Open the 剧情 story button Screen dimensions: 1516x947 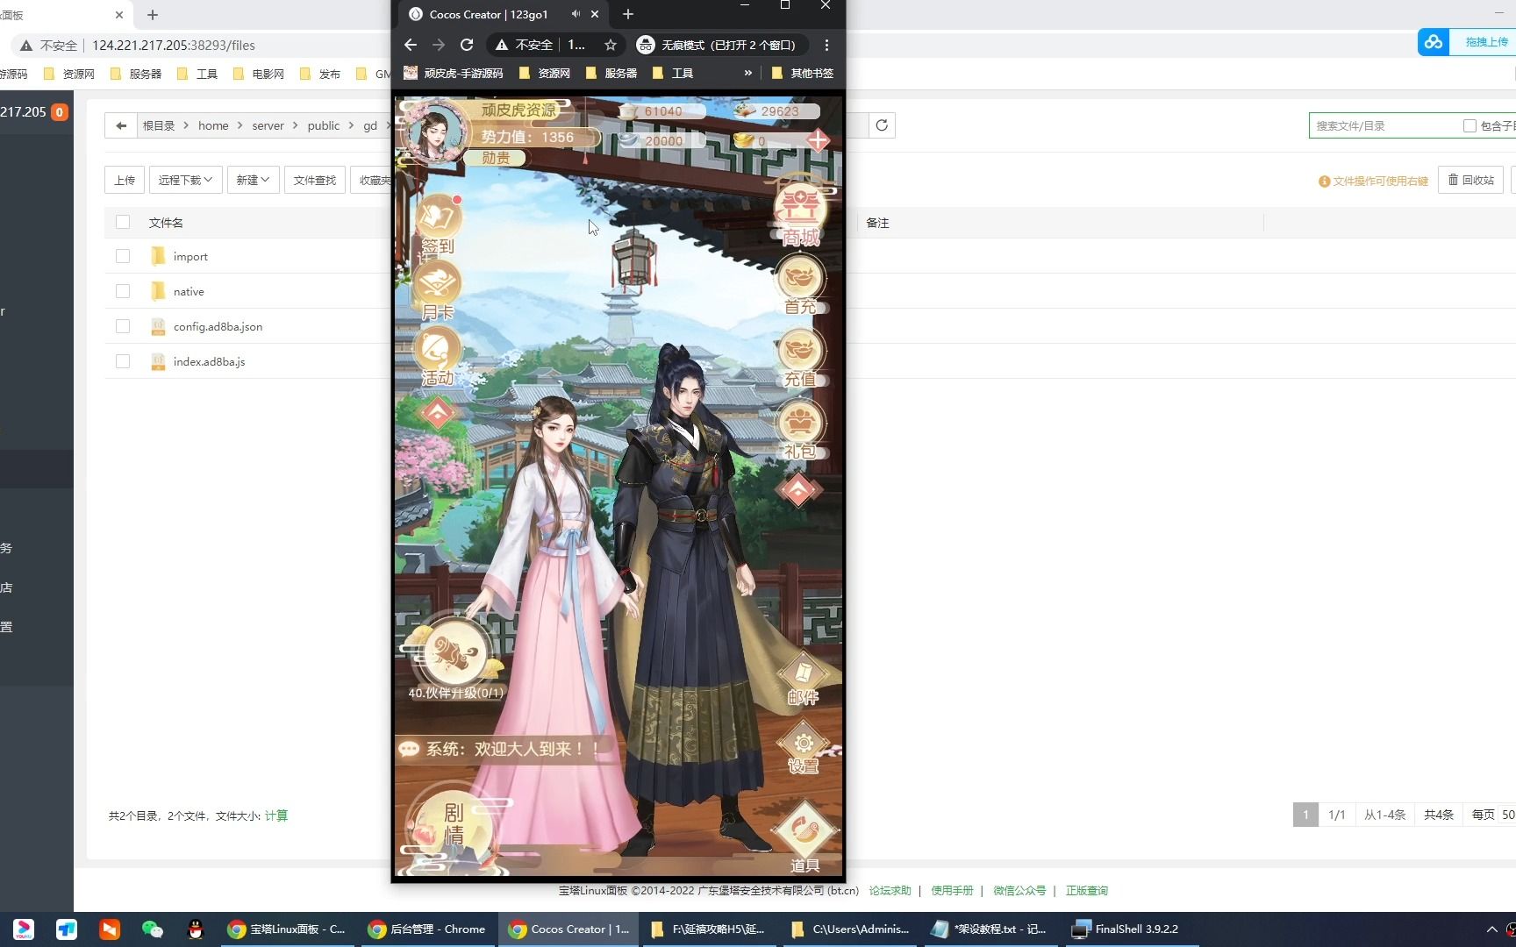454,825
